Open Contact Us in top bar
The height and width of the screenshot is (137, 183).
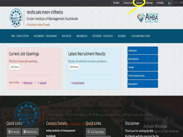pyautogui.click(x=128, y=3)
